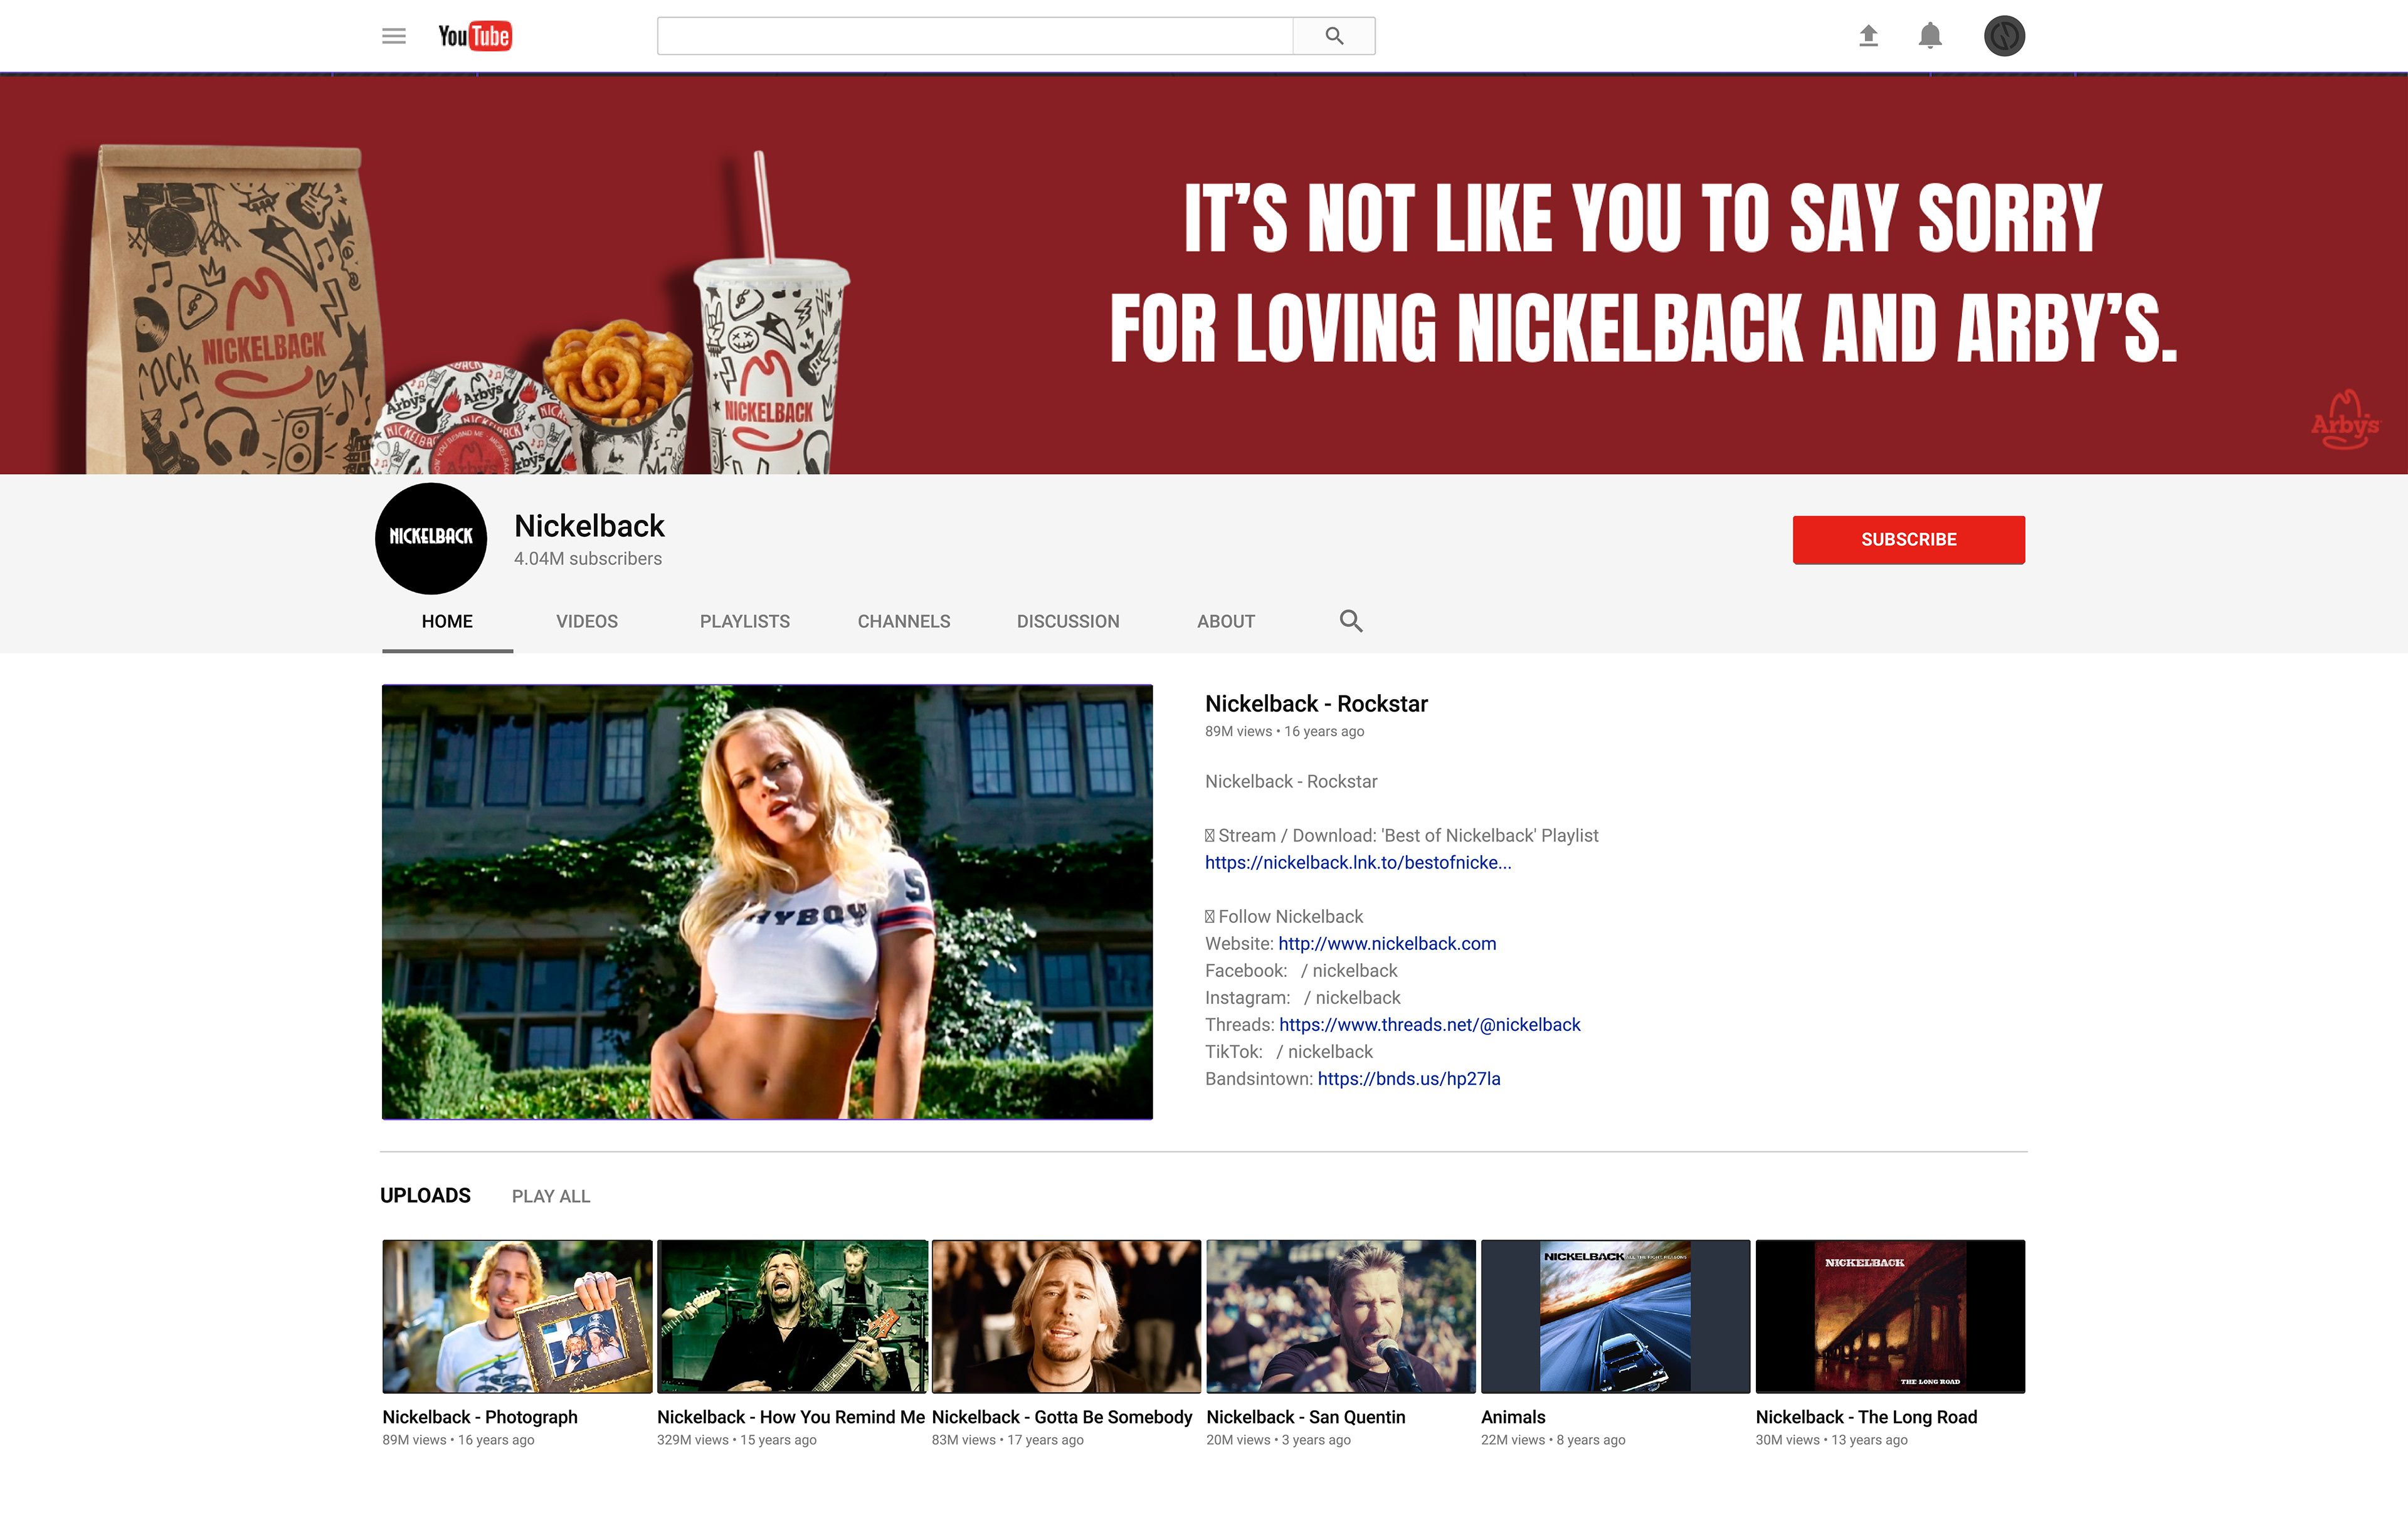
Task: Click the Facebook nickelback text
Action: click(1348, 970)
